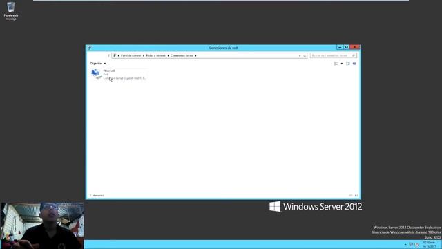
Task: Click the address bar location icon
Action: [115, 55]
